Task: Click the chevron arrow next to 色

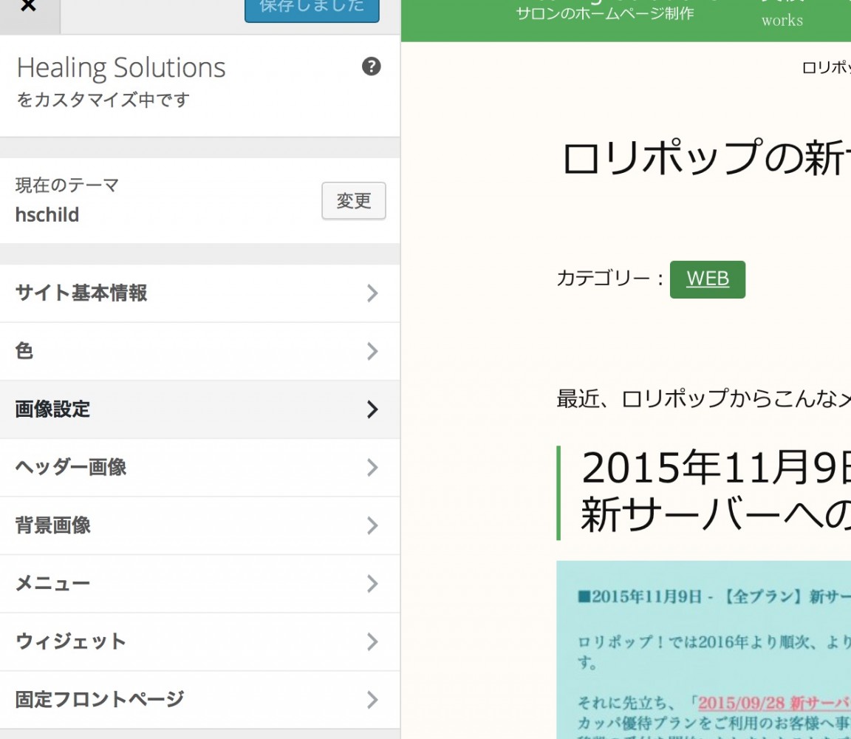Action: (372, 351)
